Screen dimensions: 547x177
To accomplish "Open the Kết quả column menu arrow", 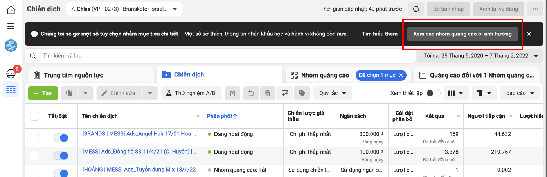I will point(458,116).
